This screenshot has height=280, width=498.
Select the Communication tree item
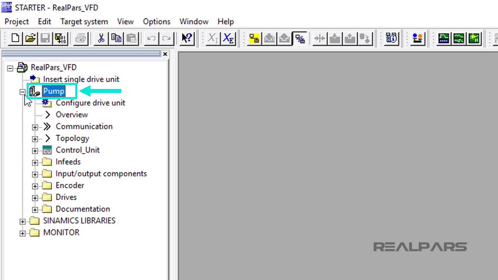click(84, 126)
